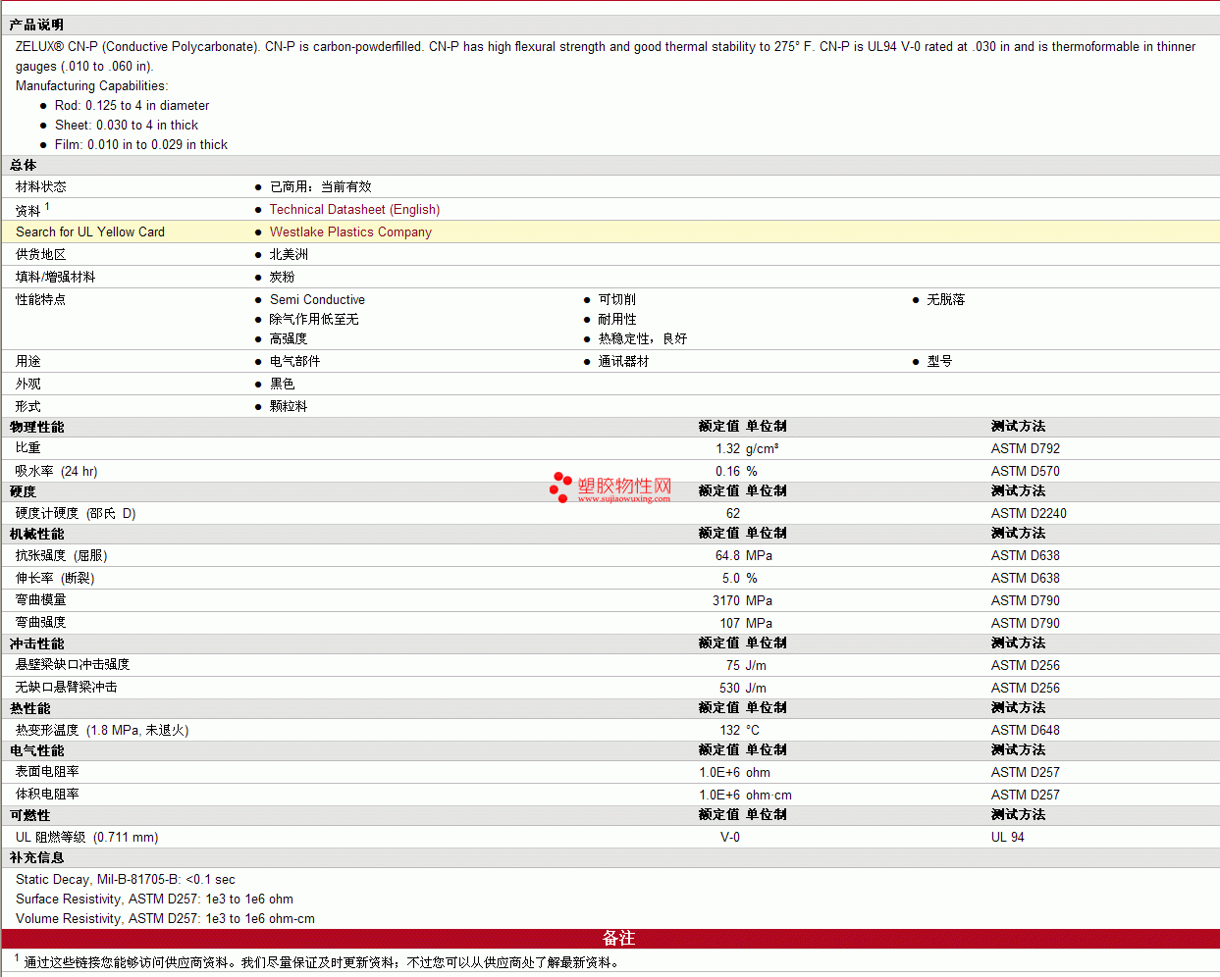Click the 产品说明 section header
Screen dimensions: 1220x977
tap(36, 25)
